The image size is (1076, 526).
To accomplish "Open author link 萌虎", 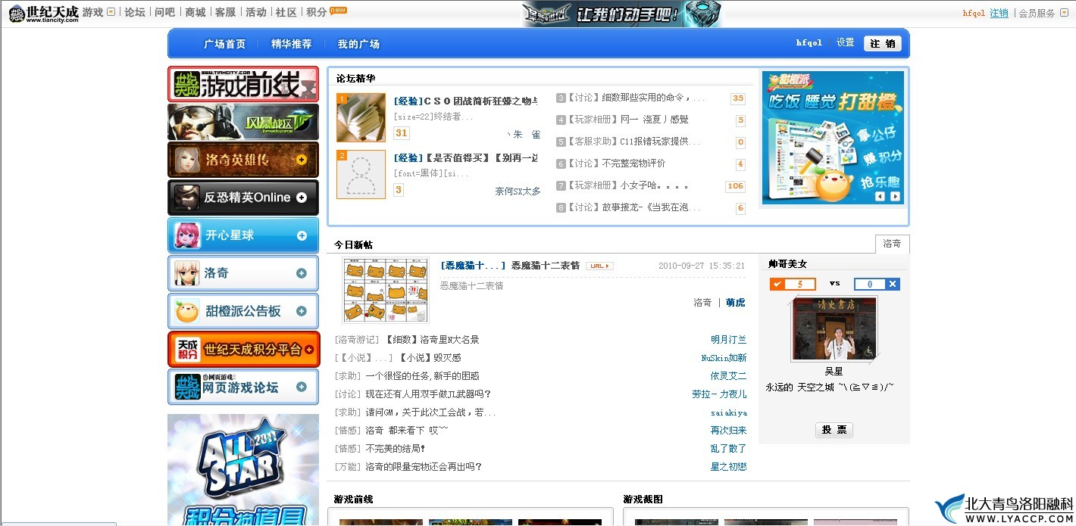I will [x=736, y=303].
